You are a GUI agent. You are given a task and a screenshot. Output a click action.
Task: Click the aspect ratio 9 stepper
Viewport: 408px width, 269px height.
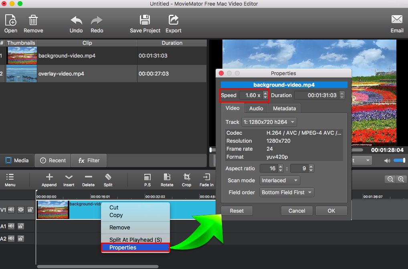pyautogui.click(x=311, y=168)
